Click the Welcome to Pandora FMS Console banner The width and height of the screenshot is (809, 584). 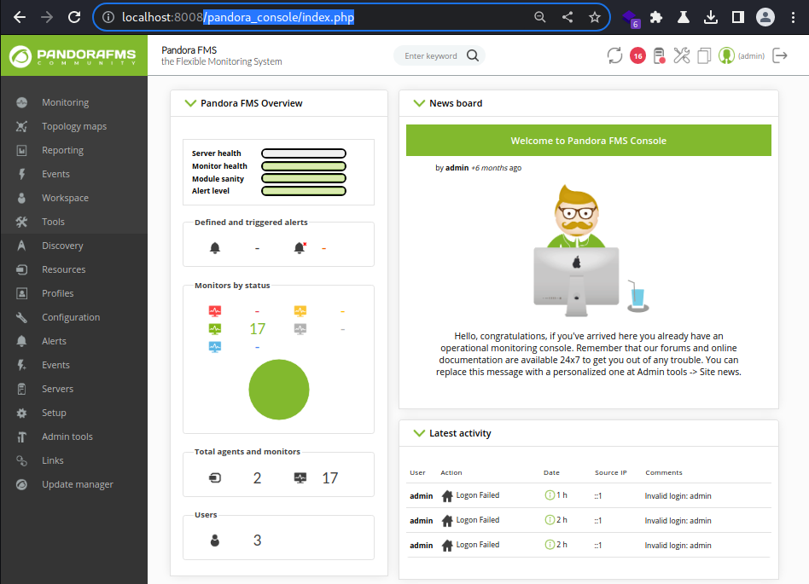point(589,140)
